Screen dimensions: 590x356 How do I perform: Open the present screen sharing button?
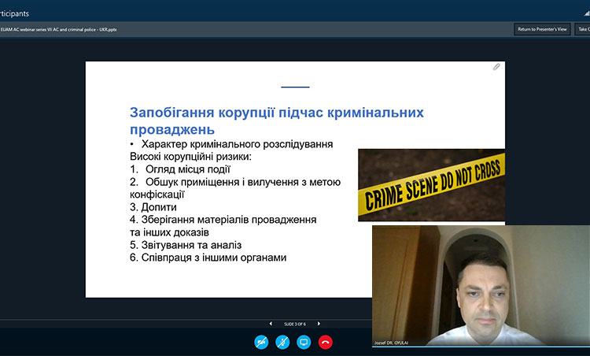point(304,342)
